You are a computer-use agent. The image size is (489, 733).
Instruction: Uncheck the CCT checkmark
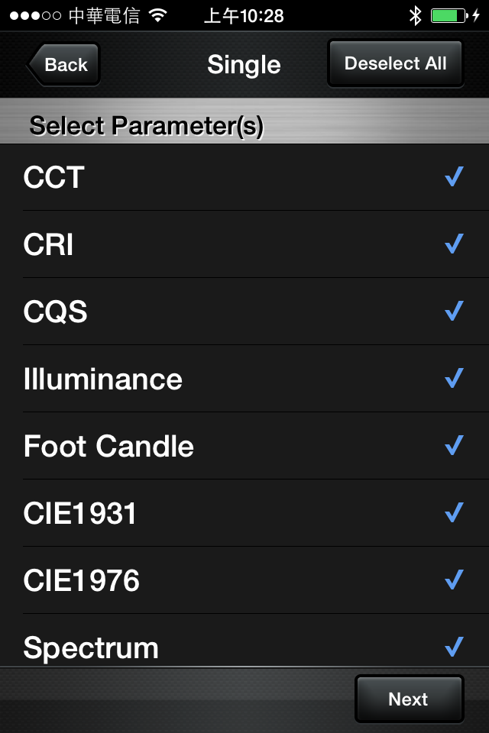click(x=454, y=177)
